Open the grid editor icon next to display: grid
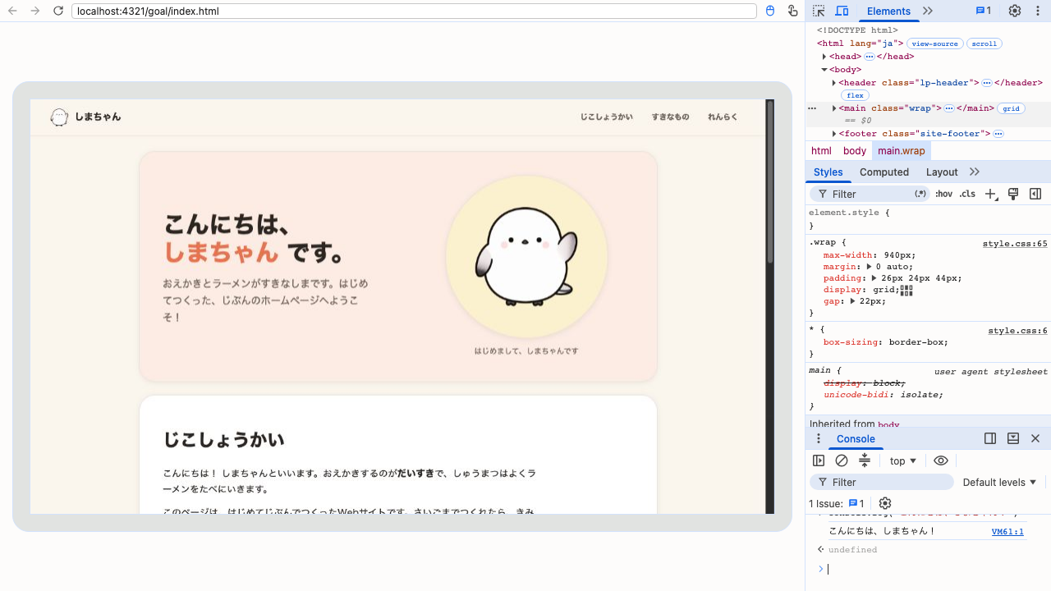 (x=906, y=290)
